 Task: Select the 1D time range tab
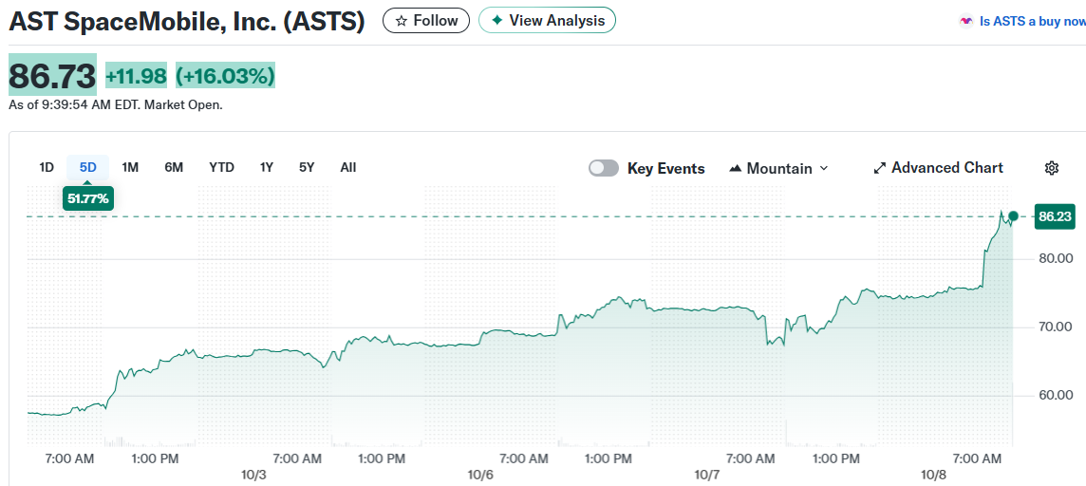click(47, 167)
